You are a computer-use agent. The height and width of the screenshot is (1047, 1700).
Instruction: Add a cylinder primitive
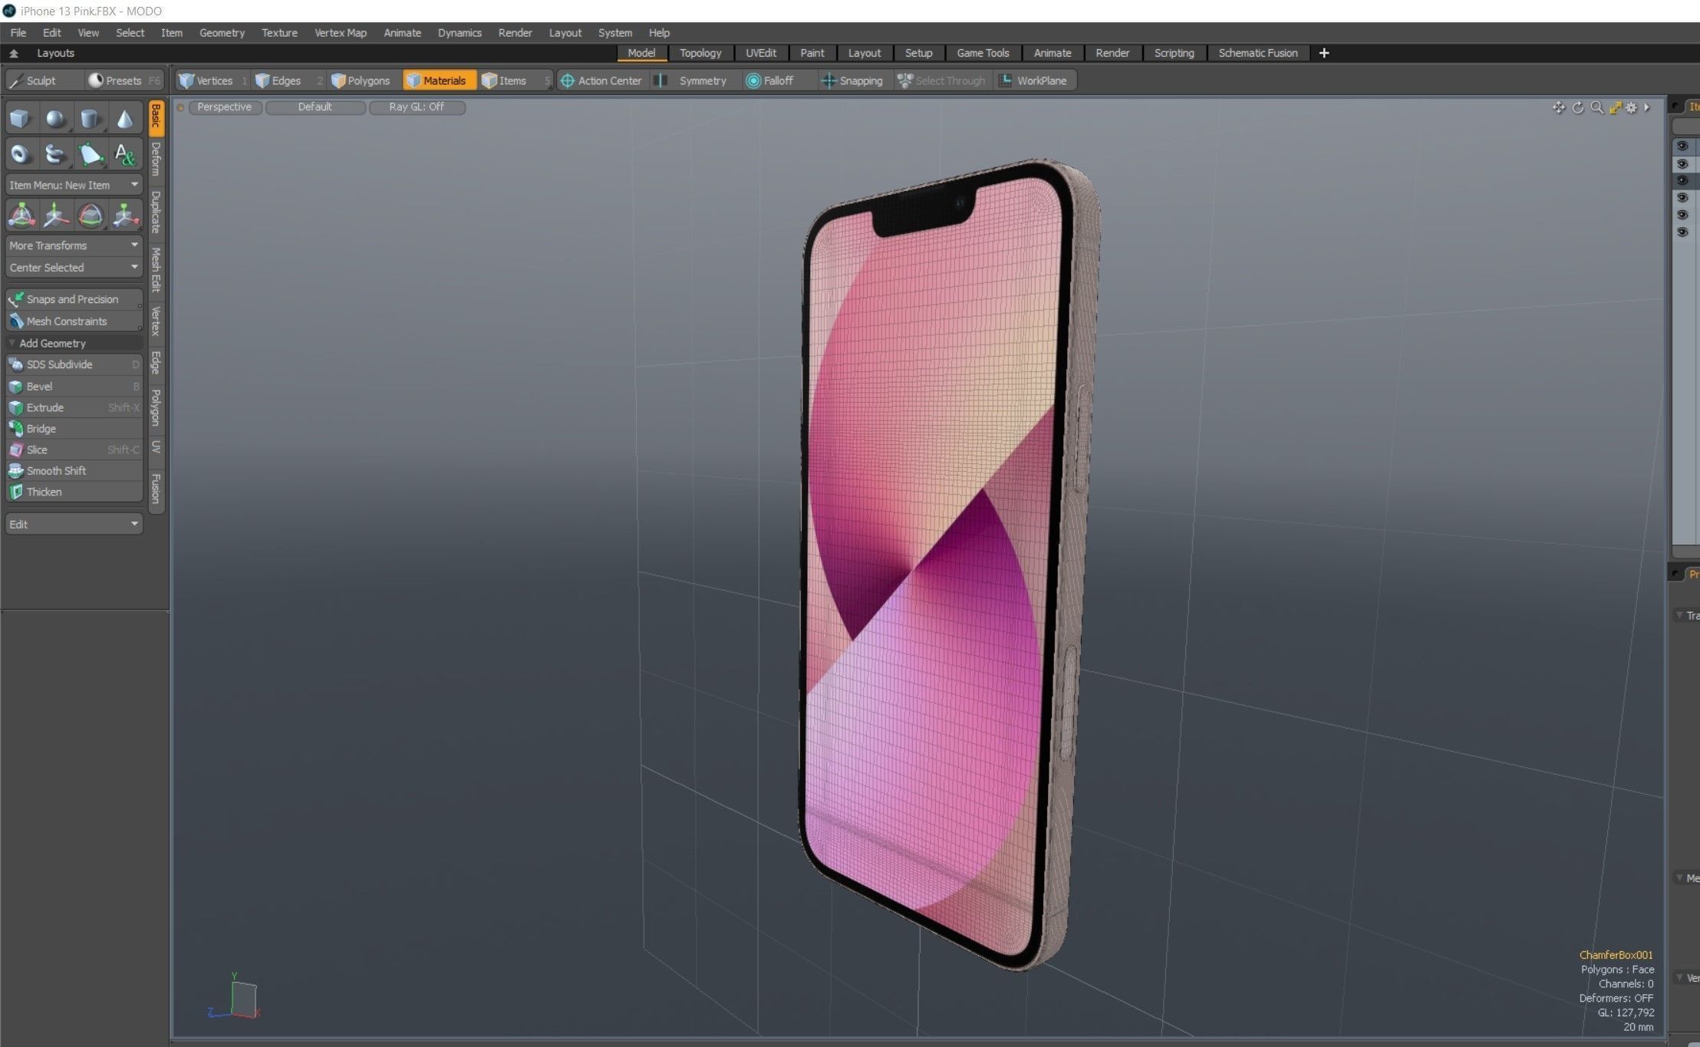(90, 119)
